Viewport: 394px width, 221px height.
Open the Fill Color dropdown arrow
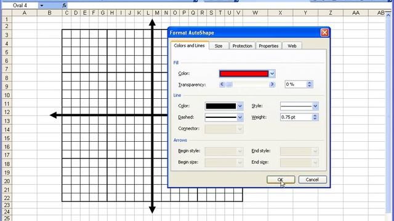tap(272, 74)
